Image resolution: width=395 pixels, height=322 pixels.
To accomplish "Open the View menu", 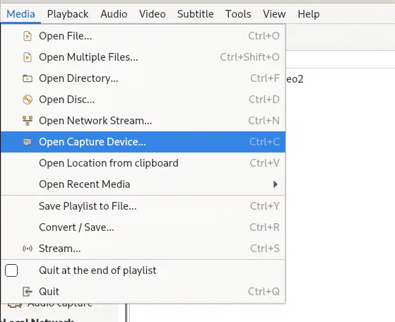I will click(x=274, y=14).
